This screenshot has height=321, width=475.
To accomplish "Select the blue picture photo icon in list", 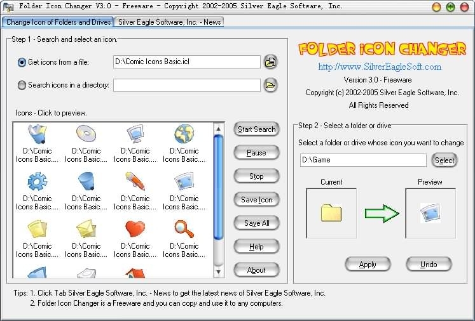I will click(x=184, y=181).
